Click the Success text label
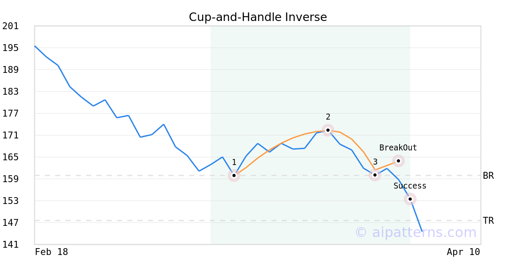Viewport: 515px width, 270px height. [410, 186]
